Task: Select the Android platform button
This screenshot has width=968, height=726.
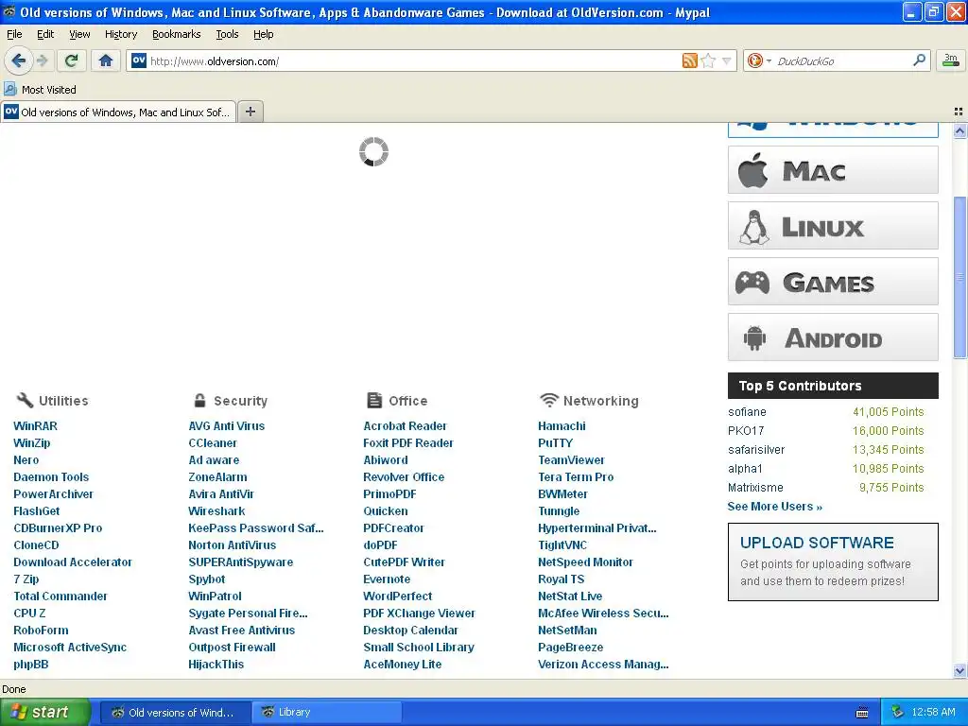Action: click(833, 337)
